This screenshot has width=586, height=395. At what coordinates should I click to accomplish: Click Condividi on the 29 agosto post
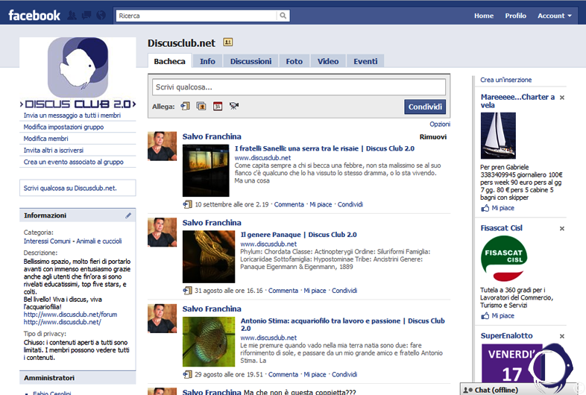pos(344,374)
